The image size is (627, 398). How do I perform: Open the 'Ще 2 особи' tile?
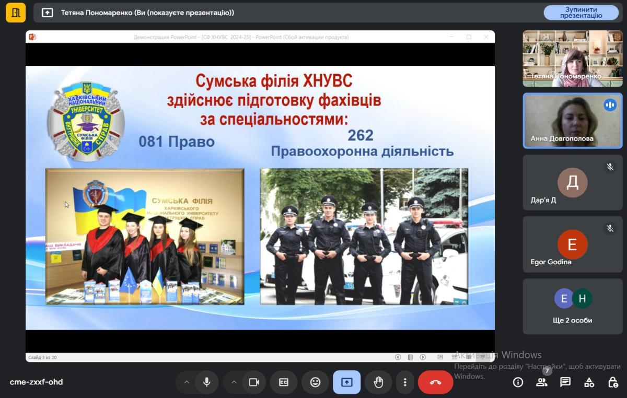click(573, 306)
